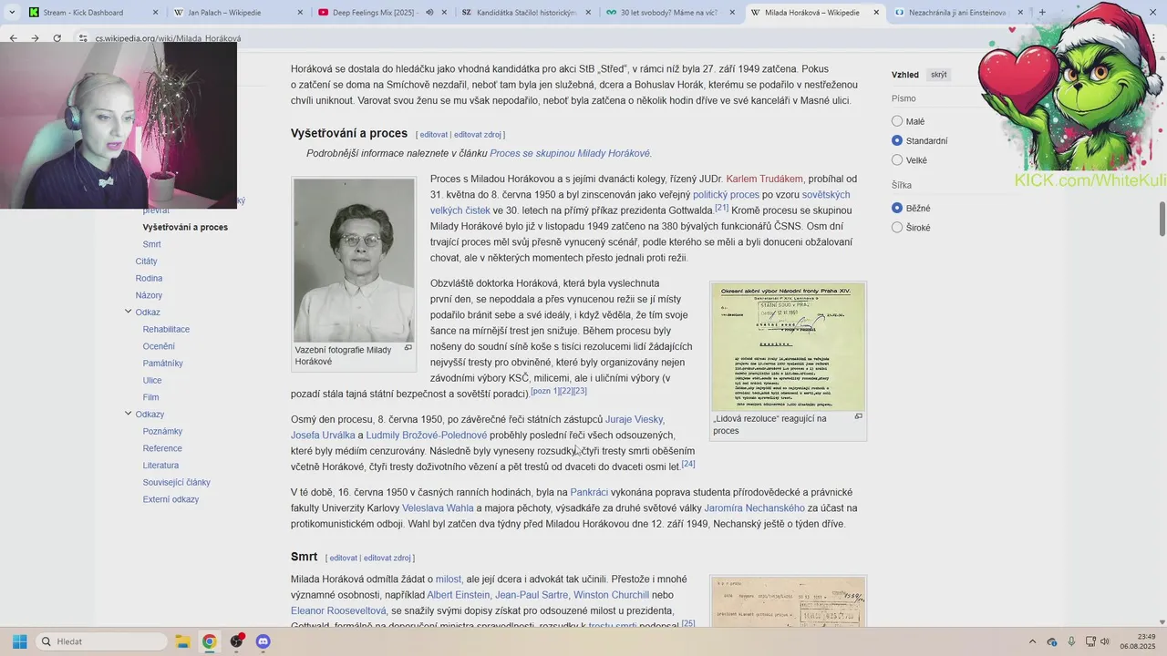
Task: Jump to Smrt in contents sidebar
Action: click(151, 244)
